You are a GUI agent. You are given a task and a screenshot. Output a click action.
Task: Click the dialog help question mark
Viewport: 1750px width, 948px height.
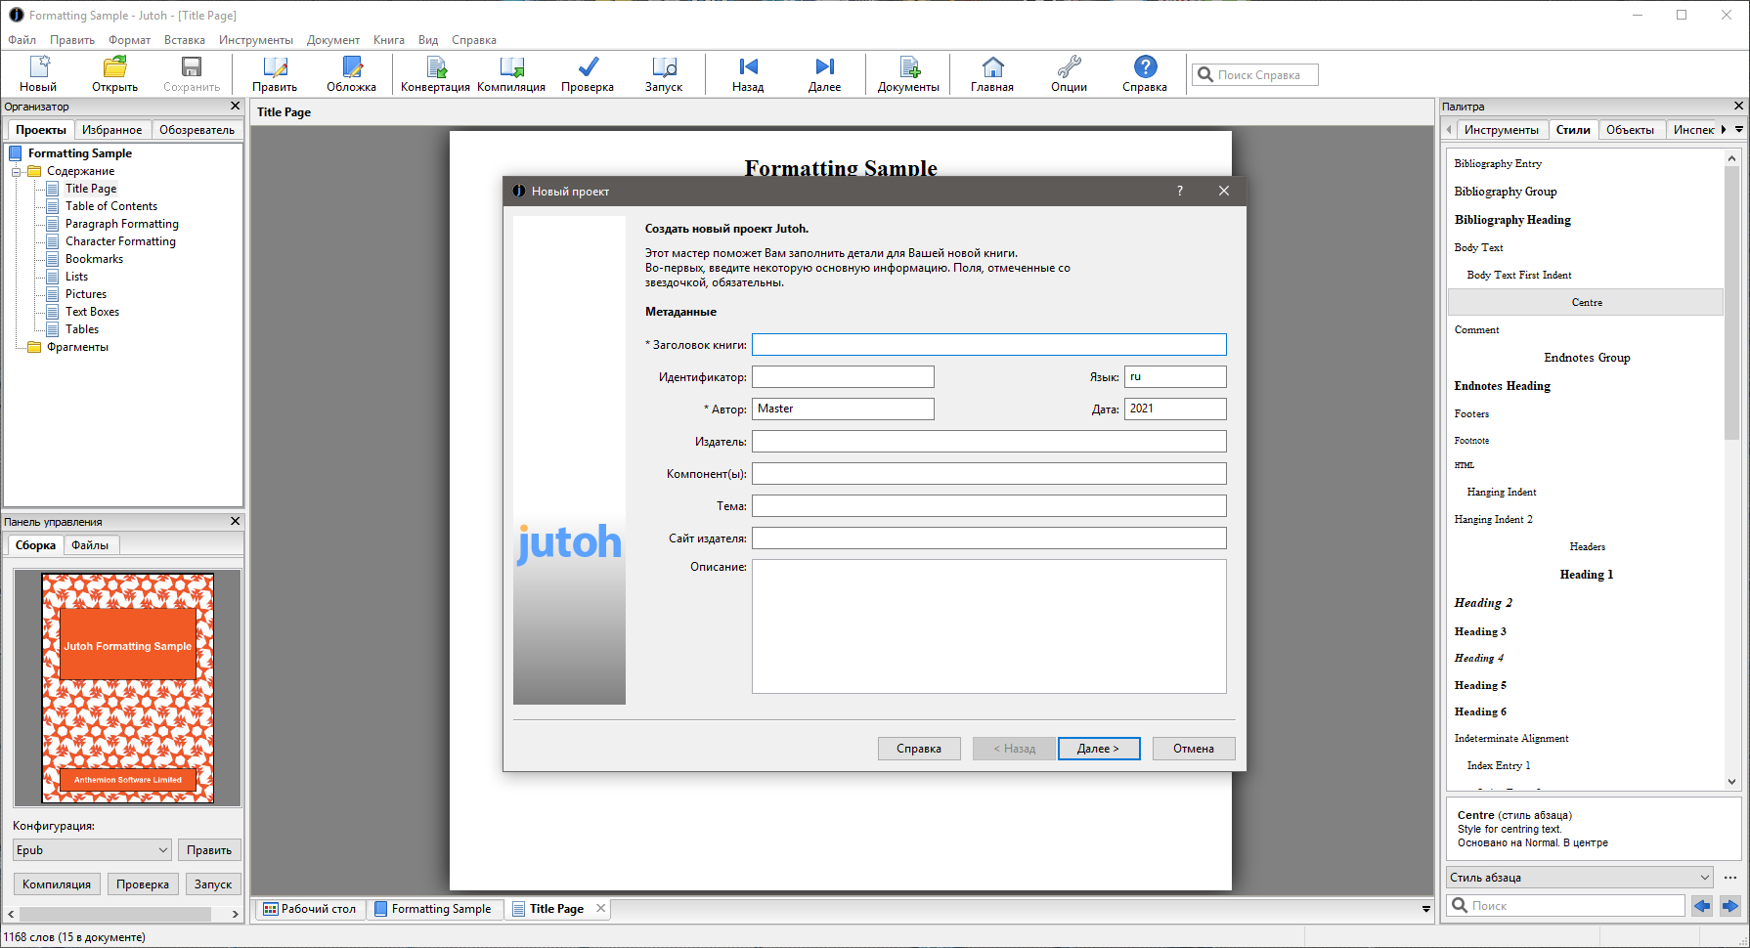(x=1180, y=191)
